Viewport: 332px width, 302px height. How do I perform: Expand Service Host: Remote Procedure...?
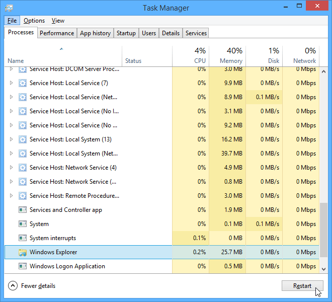coord(11,196)
